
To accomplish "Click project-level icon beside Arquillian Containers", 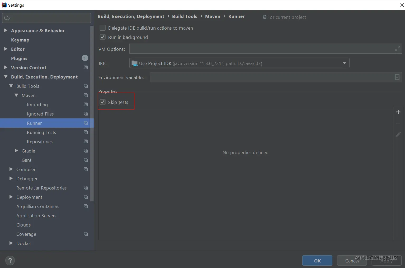I will click(x=86, y=206).
